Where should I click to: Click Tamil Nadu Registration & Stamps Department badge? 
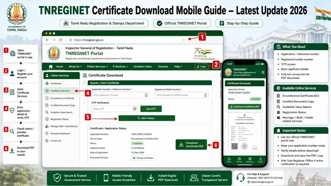(x=104, y=23)
